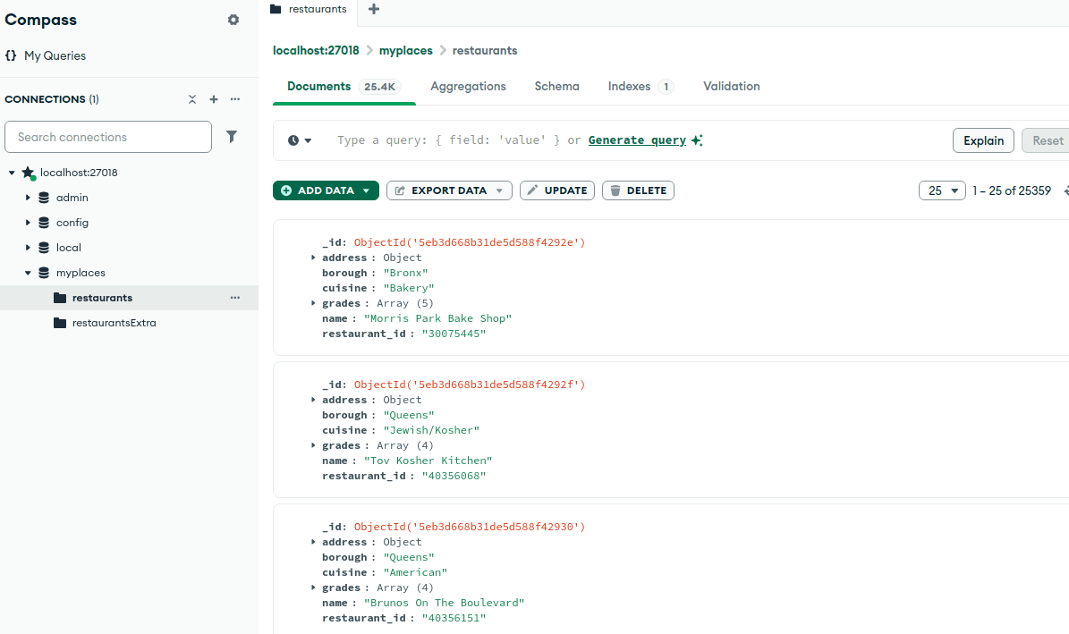Click the Generate query link
1069x634 pixels.
(x=636, y=139)
